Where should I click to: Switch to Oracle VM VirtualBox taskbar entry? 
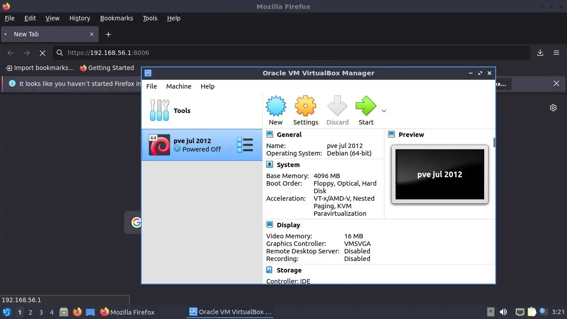pyautogui.click(x=230, y=312)
